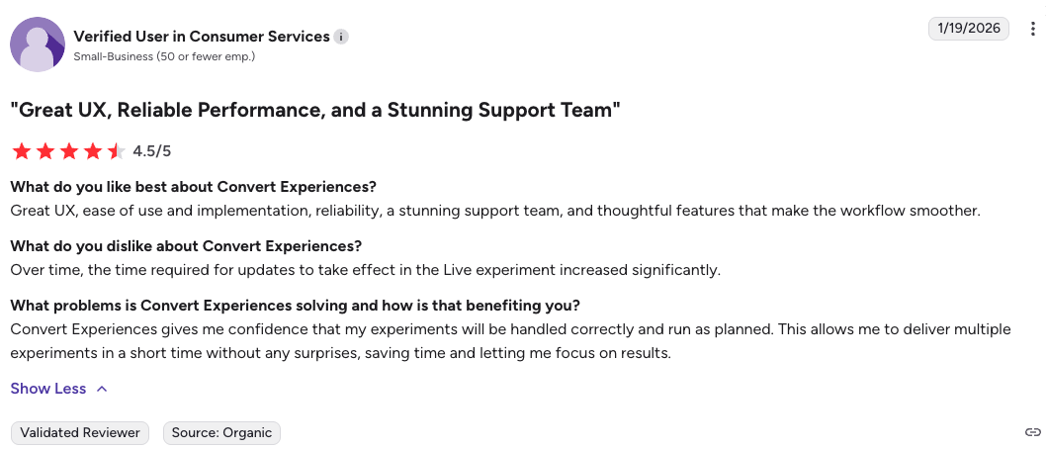Click the "What do you like best" heading
Screen dimensions: 1046x449
[x=194, y=187]
